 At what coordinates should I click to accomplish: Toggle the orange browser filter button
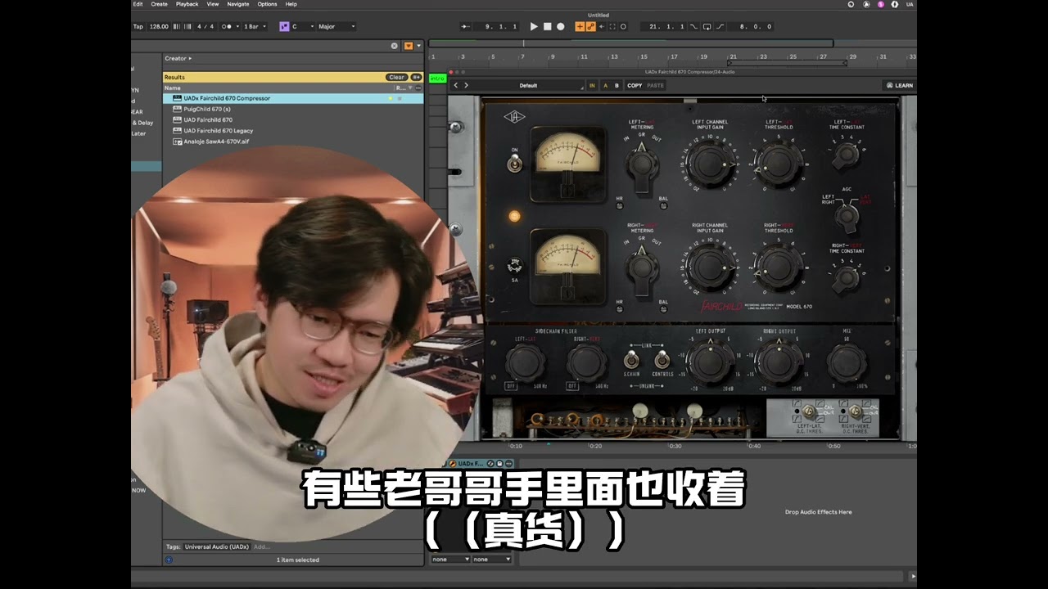[x=409, y=46]
